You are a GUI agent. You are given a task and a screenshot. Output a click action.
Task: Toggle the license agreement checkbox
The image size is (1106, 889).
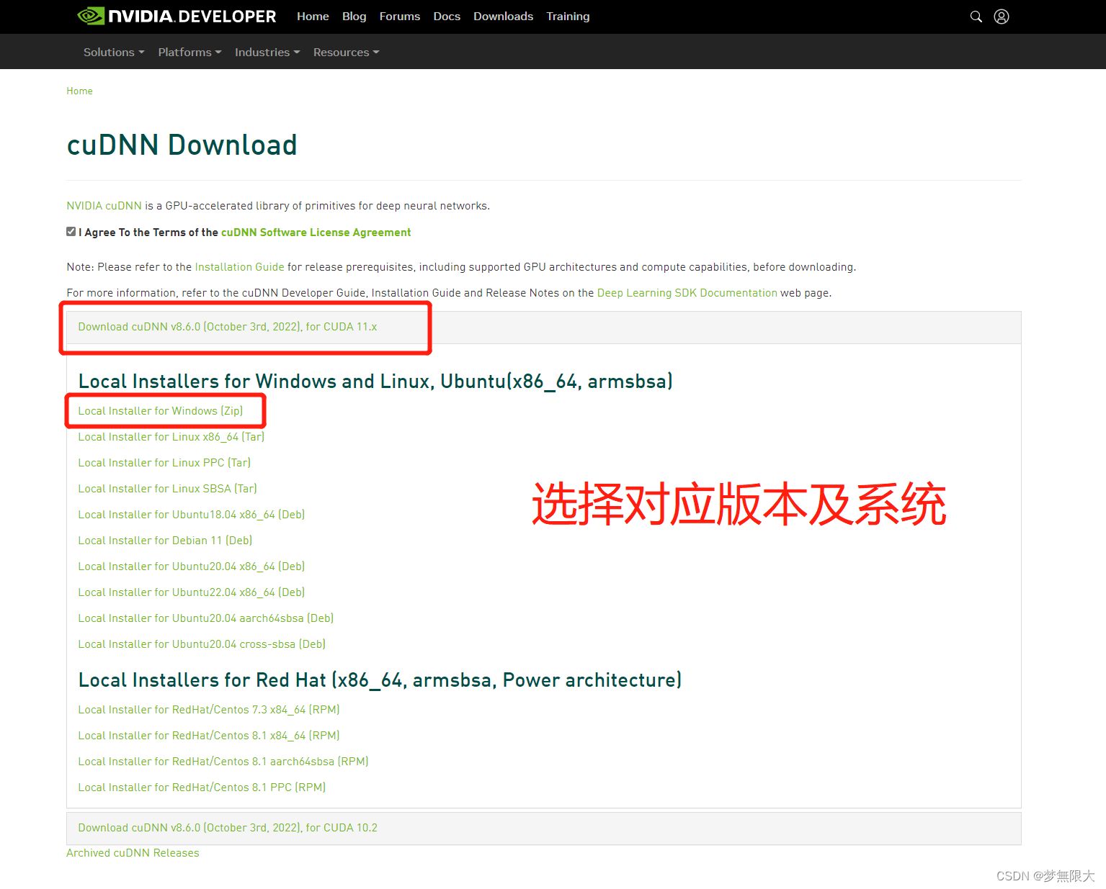(x=71, y=232)
